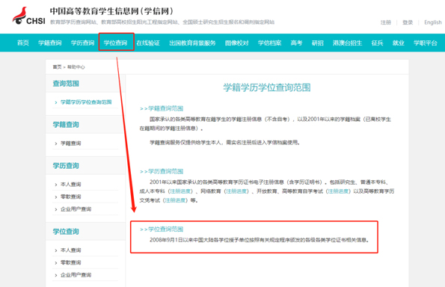Open 零散查询 under 学位查询 section

(70, 262)
